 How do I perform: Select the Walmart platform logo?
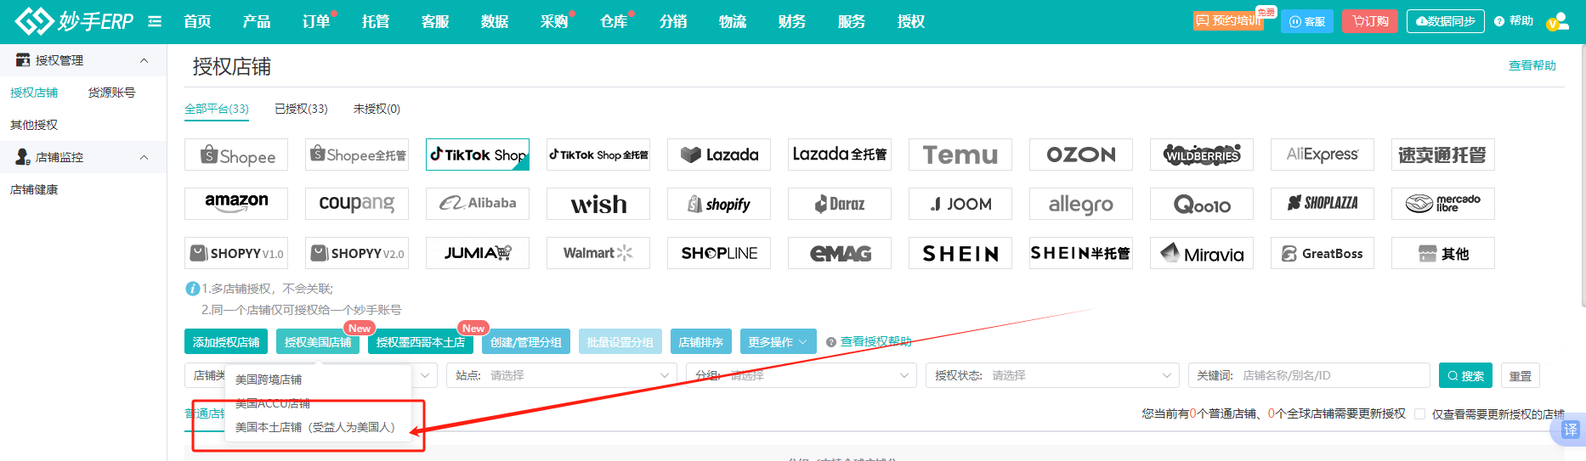point(598,253)
